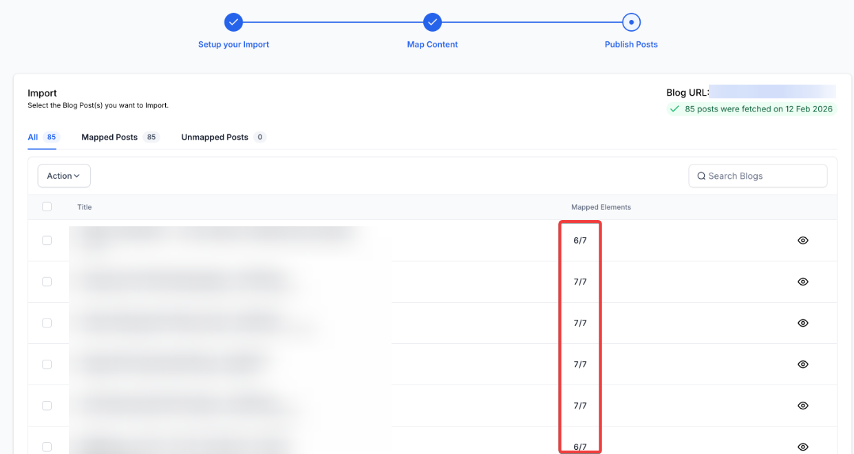Go to the Map Content step label
This screenshot has width=854, height=454.
pos(432,45)
